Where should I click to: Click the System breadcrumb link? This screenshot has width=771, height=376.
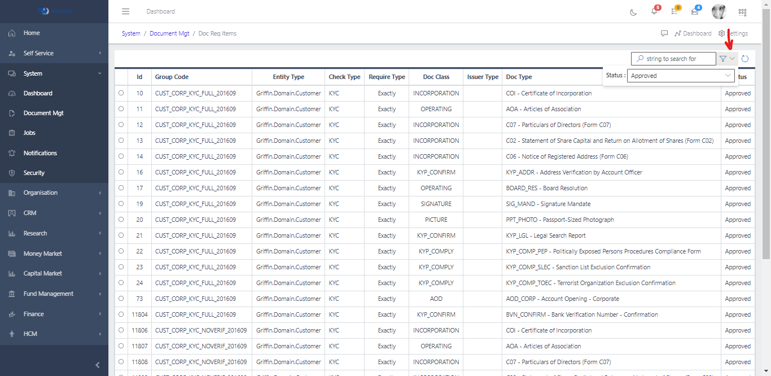point(131,33)
